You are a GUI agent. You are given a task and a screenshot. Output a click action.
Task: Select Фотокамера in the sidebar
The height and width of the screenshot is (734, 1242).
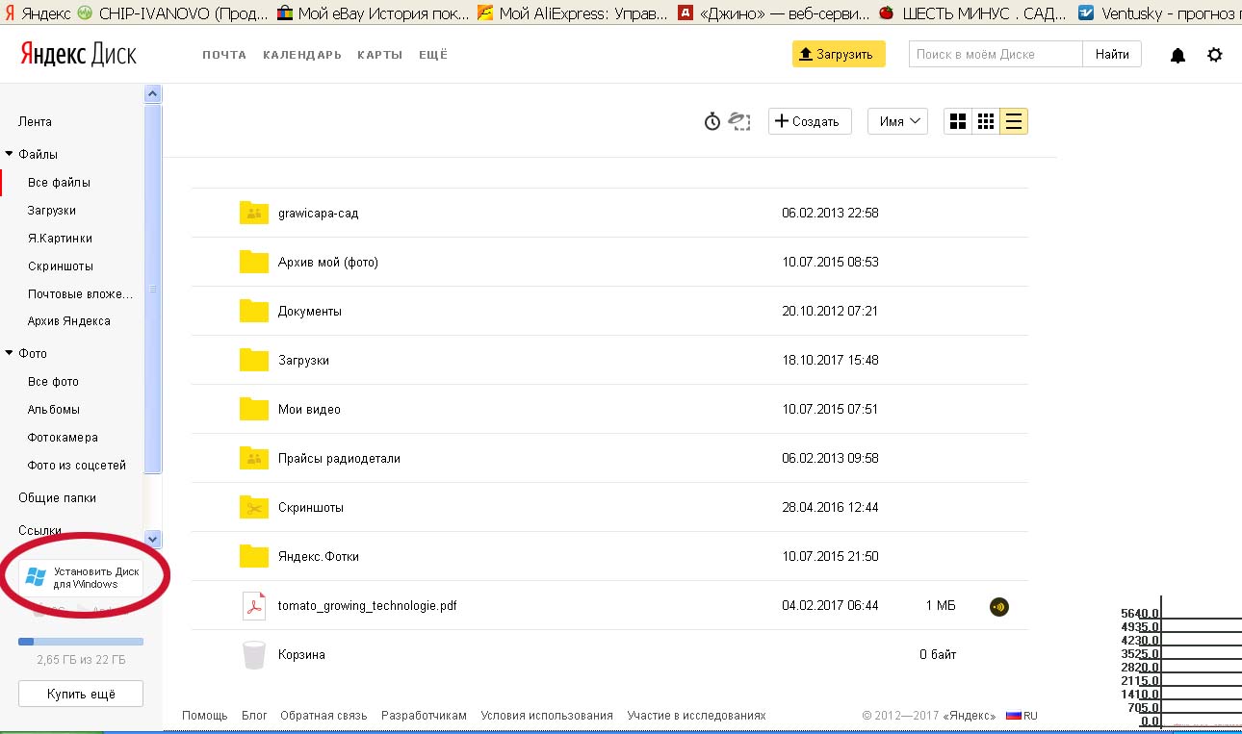pyautogui.click(x=63, y=438)
